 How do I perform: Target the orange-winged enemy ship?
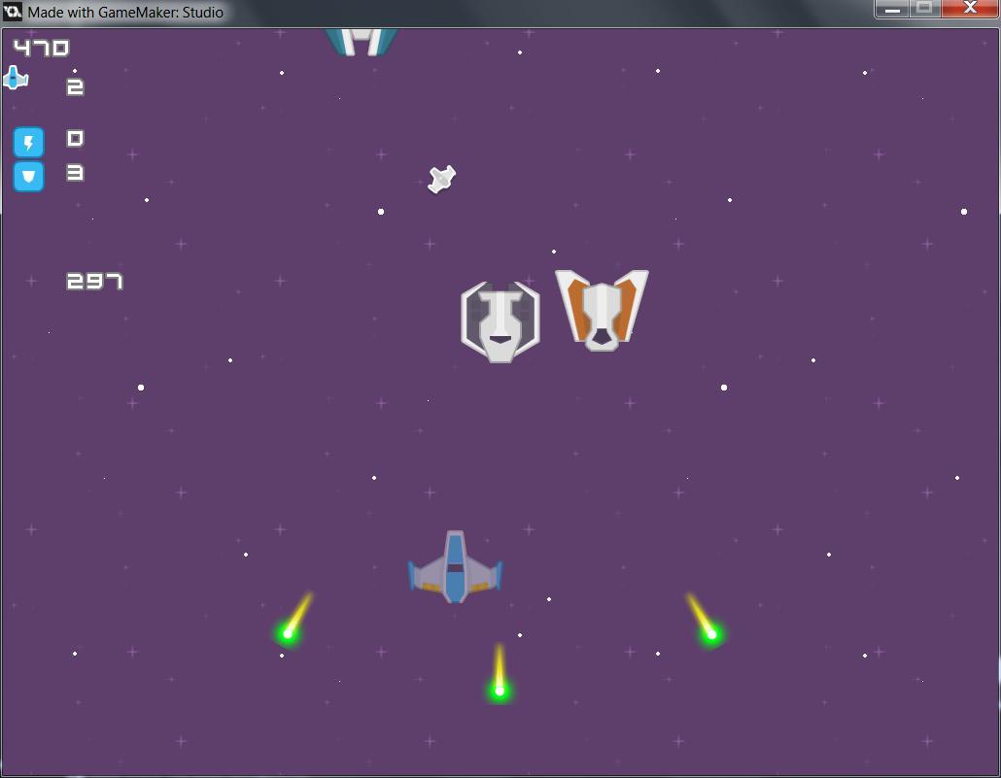[x=602, y=309]
